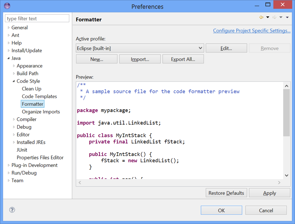Click the type filter text field
Viewport: 295px width, 224px height.
37,19
